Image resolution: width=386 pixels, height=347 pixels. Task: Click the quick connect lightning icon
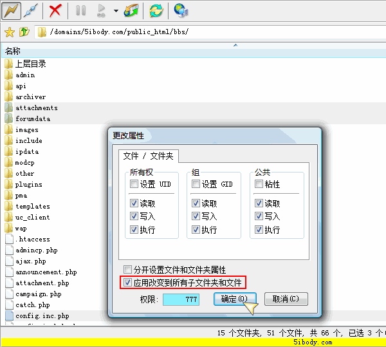11,10
